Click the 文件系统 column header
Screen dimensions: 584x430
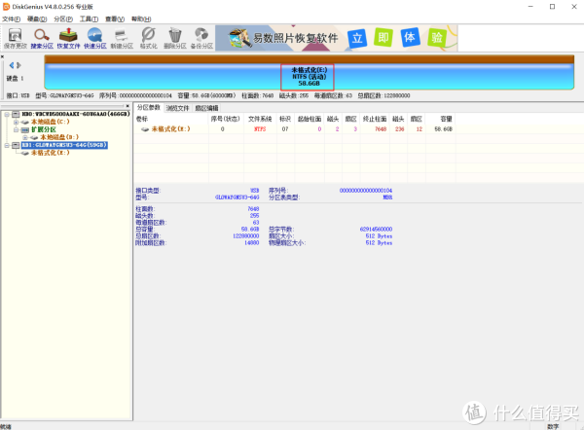click(260, 119)
